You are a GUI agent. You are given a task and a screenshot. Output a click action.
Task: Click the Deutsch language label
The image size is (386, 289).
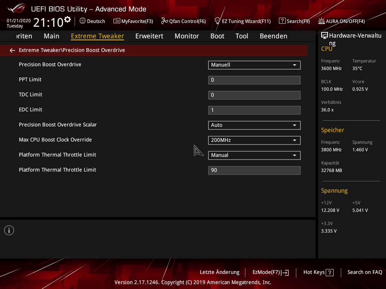coord(96,21)
